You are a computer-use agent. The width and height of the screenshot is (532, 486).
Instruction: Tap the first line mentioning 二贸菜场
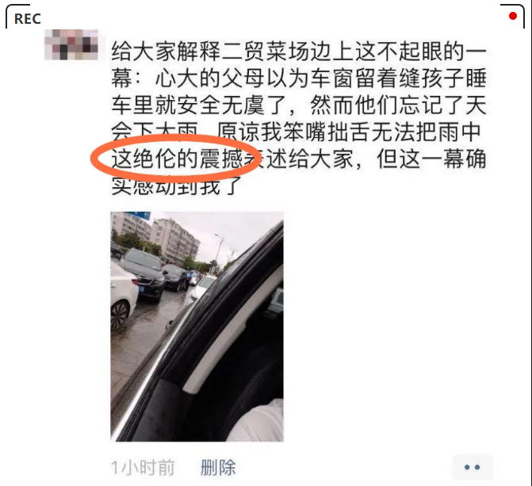[299, 52]
